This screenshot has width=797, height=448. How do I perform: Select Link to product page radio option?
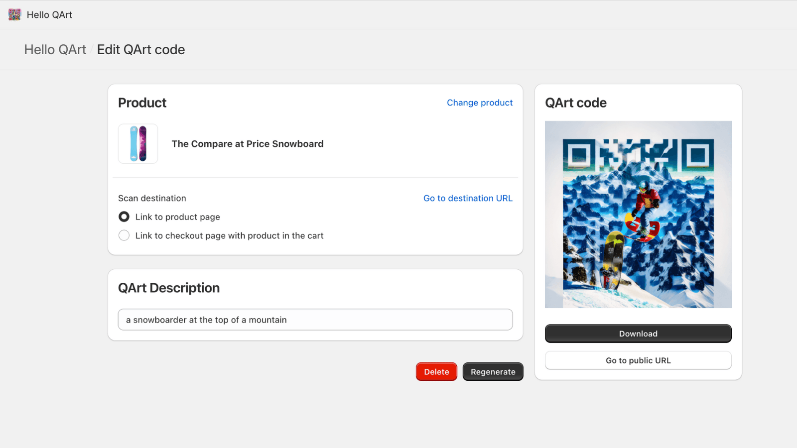124,217
